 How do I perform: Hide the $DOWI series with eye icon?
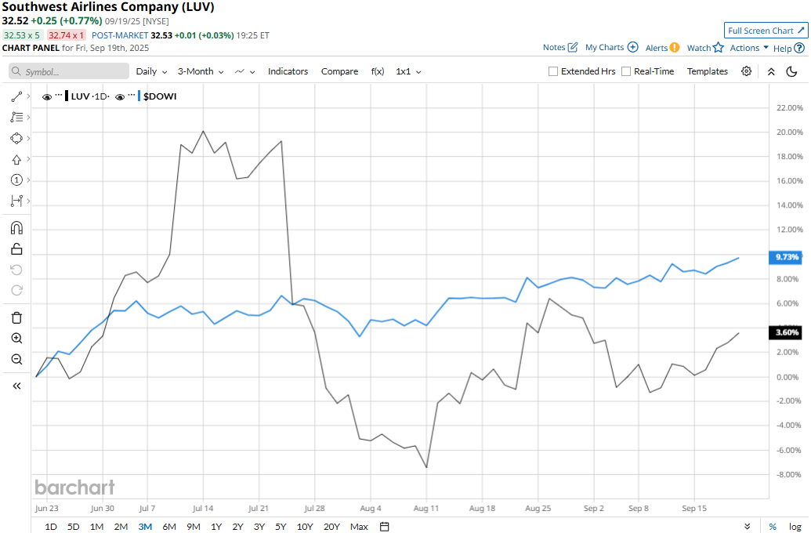point(120,96)
